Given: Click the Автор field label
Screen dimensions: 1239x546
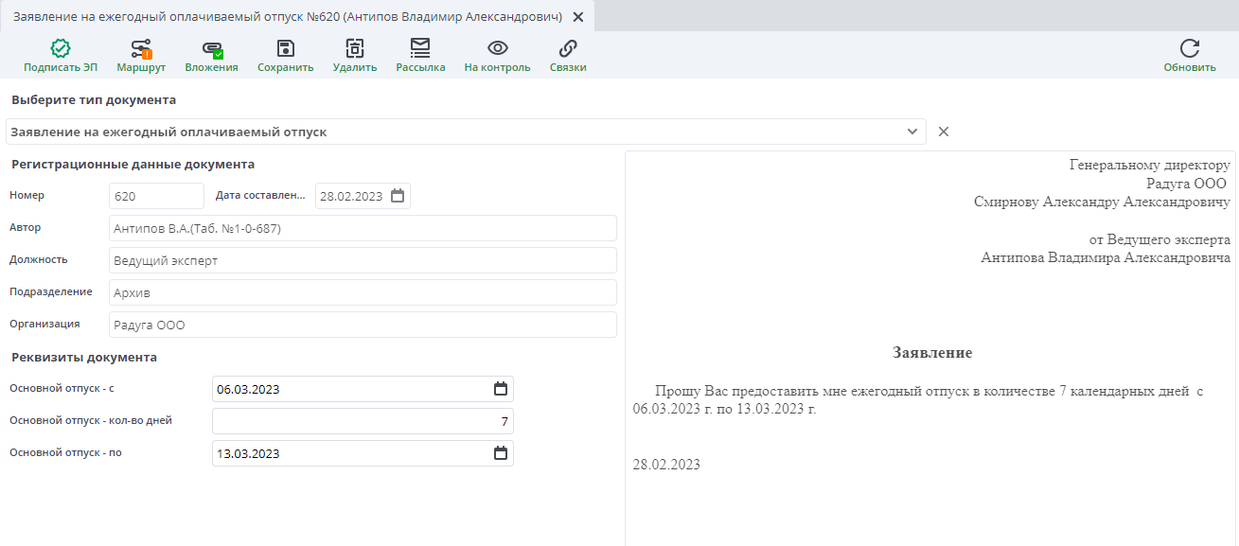Looking at the screenshot, I should click(x=26, y=227).
